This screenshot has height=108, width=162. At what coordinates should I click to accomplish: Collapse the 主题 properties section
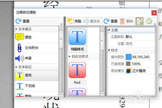(x=109, y=30)
